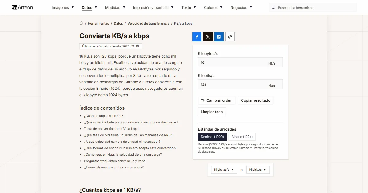Share the page on Facebook
Viewport: 368px width, 193px height.
point(197,37)
